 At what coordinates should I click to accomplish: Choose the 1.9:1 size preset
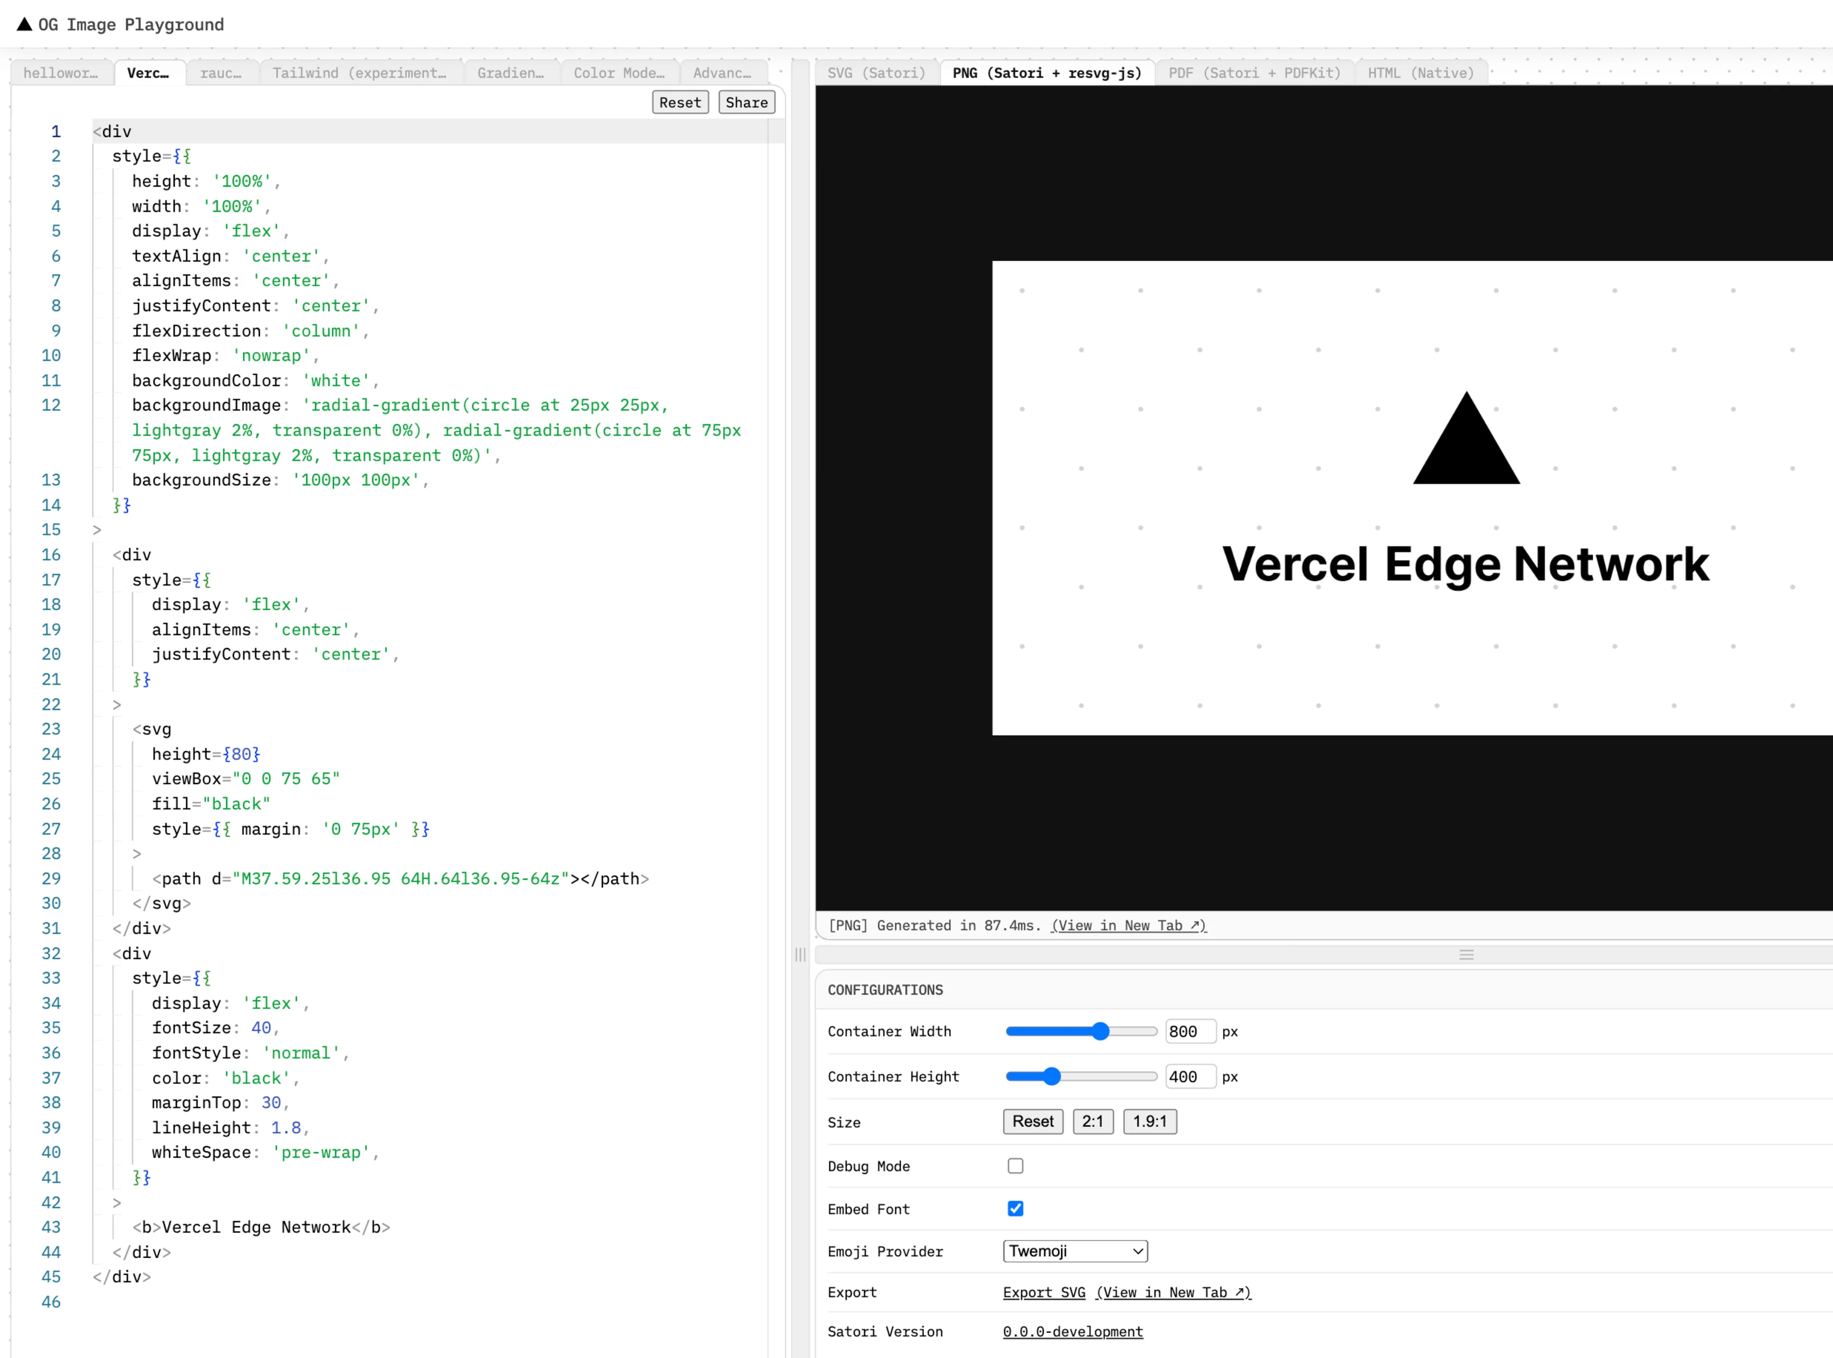click(x=1149, y=1121)
